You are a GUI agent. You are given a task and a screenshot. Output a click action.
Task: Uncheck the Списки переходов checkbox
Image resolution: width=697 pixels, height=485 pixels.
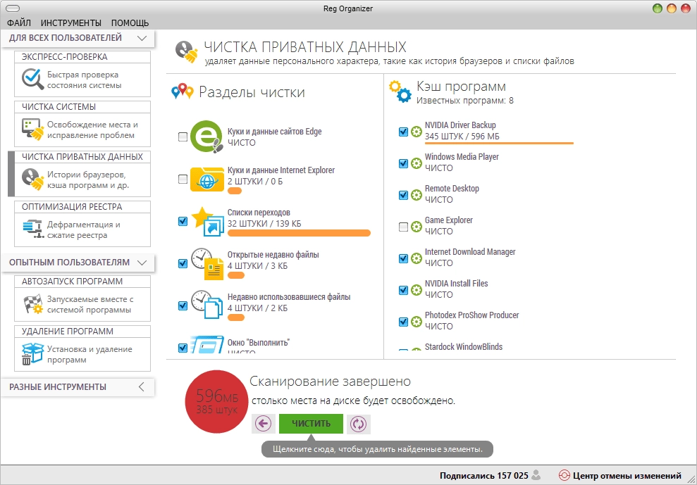(x=183, y=221)
